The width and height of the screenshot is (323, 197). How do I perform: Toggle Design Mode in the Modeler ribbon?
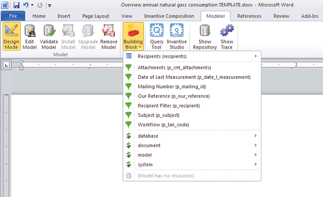tap(12, 36)
